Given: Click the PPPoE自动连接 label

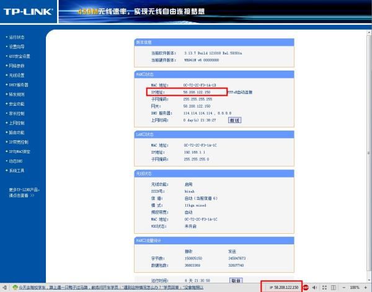Looking at the screenshot, I should (240, 92).
